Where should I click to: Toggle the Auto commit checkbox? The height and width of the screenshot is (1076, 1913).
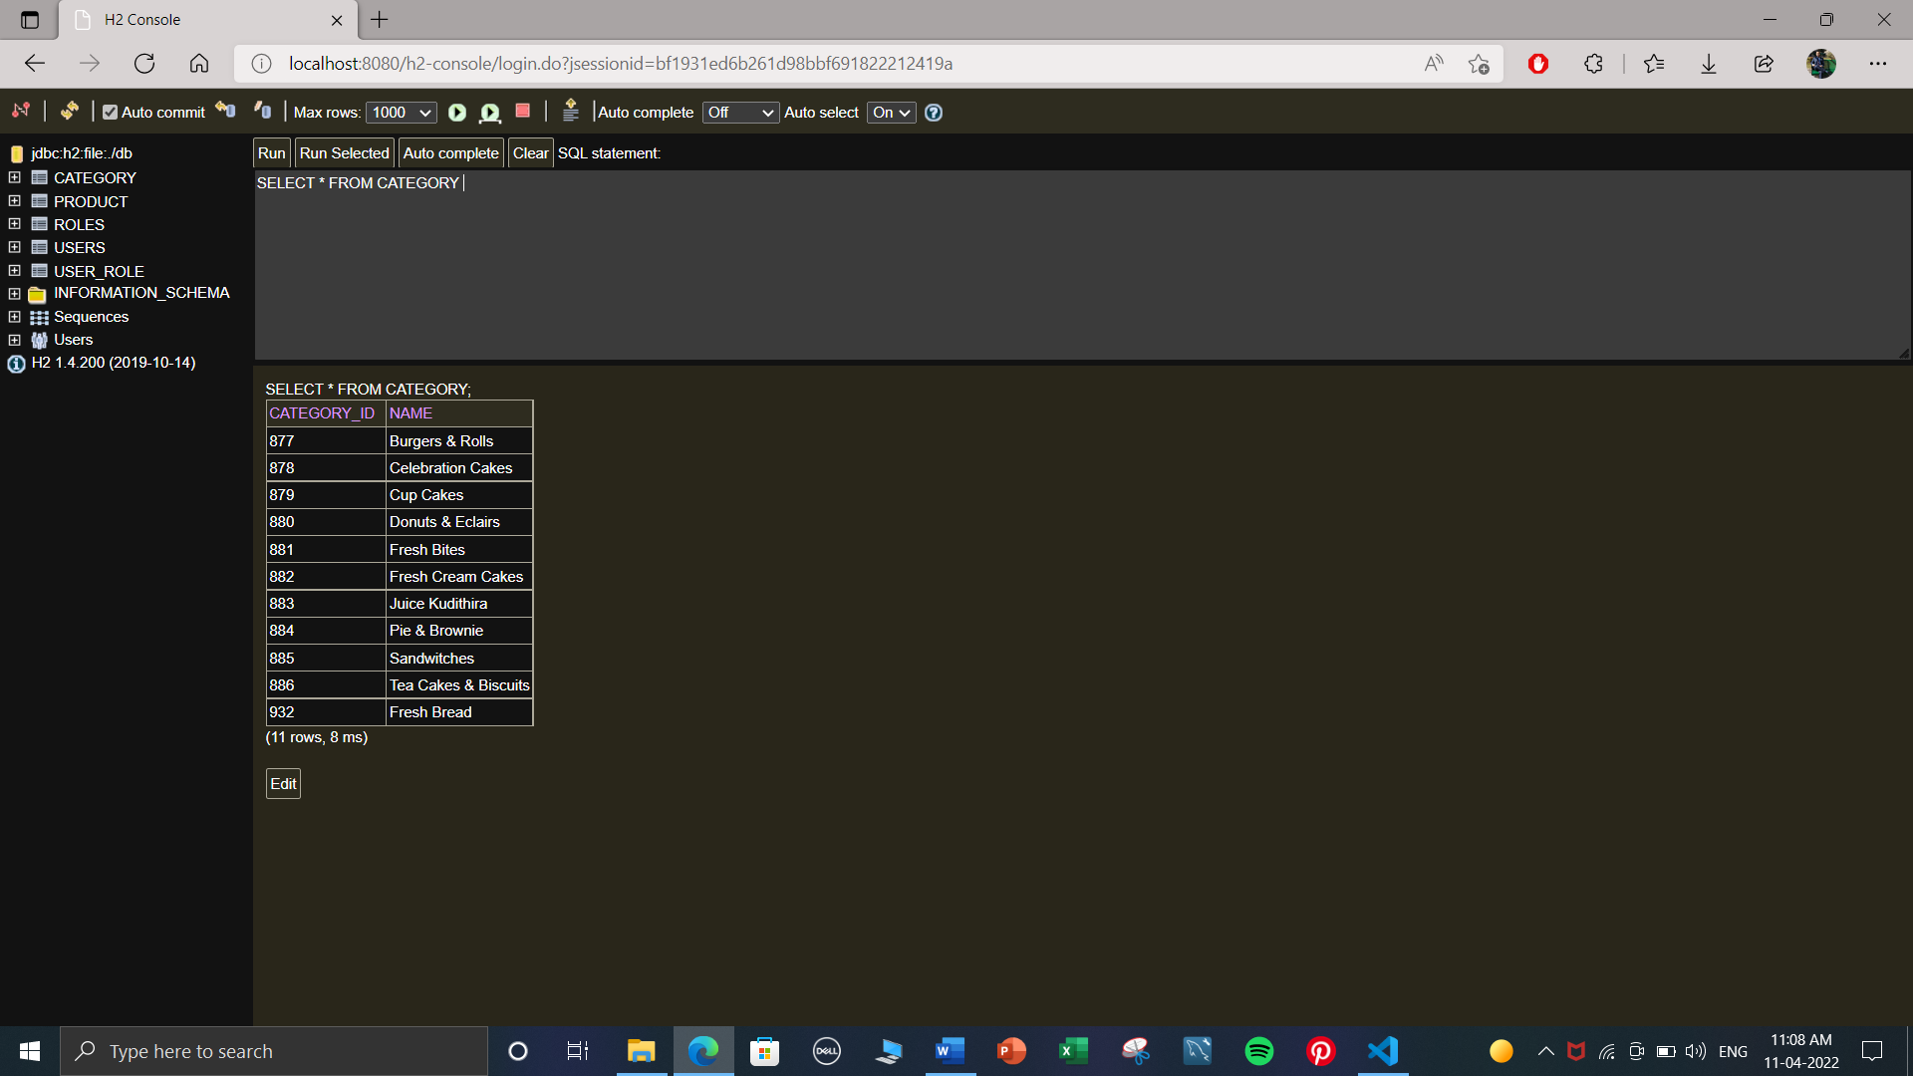[110, 113]
